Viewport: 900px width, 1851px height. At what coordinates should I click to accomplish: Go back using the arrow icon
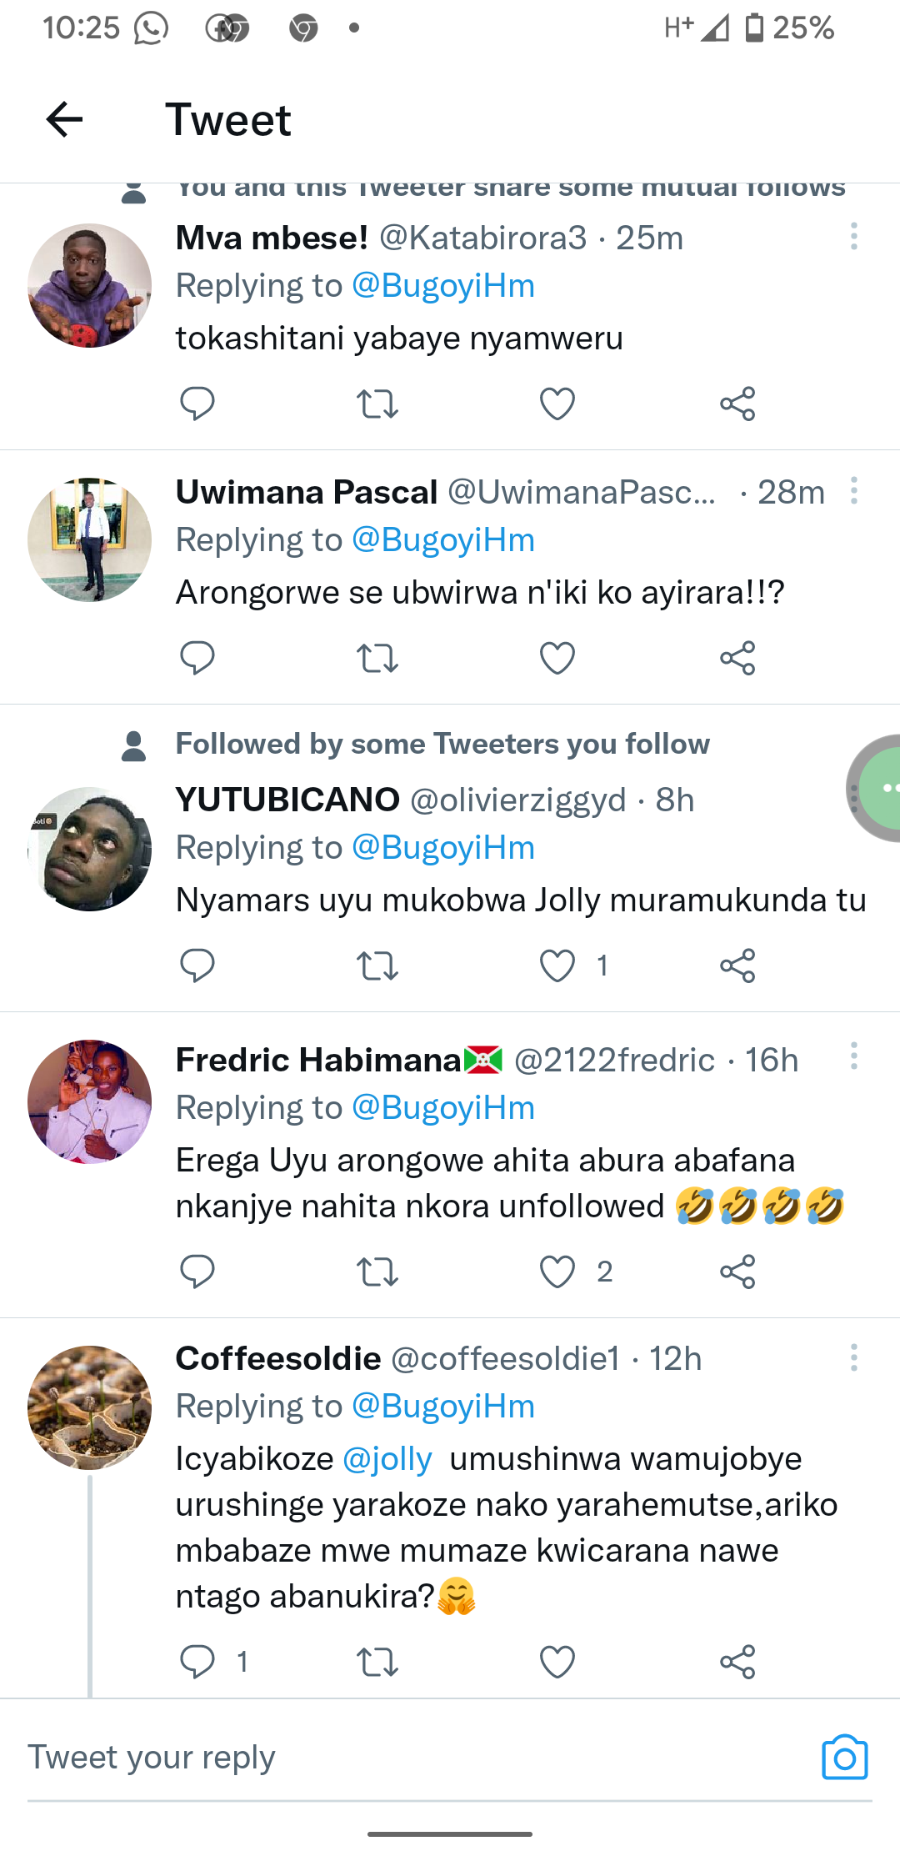tap(64, 119)
